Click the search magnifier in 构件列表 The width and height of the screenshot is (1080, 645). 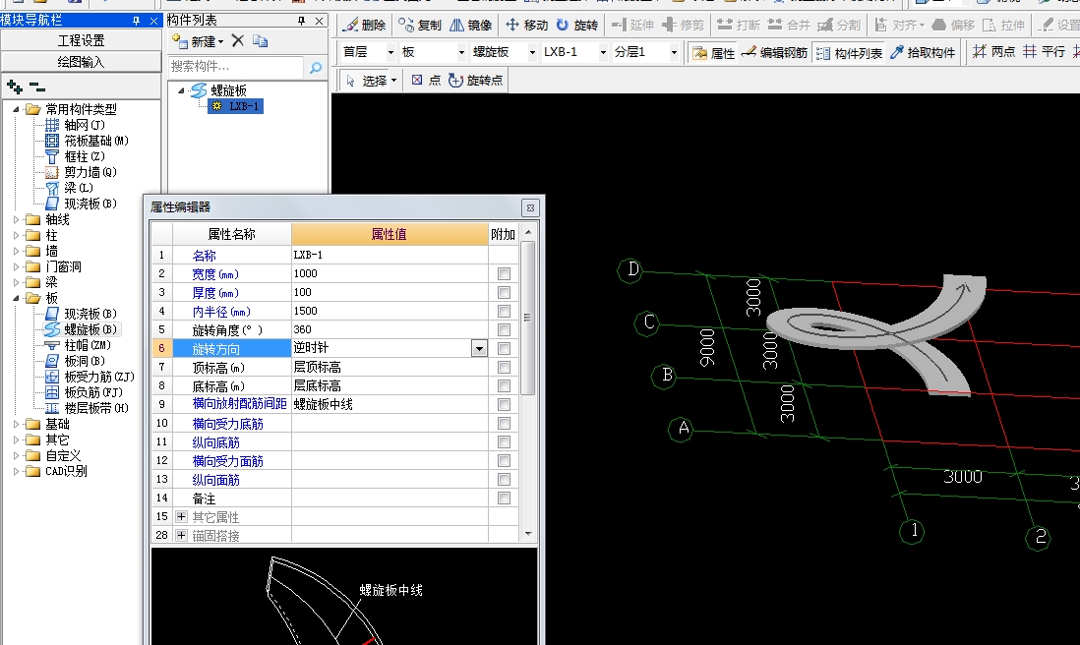(x=316, y=67)
